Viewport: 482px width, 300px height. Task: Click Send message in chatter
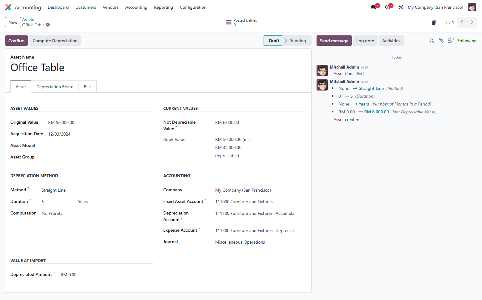tap(334, 41)
